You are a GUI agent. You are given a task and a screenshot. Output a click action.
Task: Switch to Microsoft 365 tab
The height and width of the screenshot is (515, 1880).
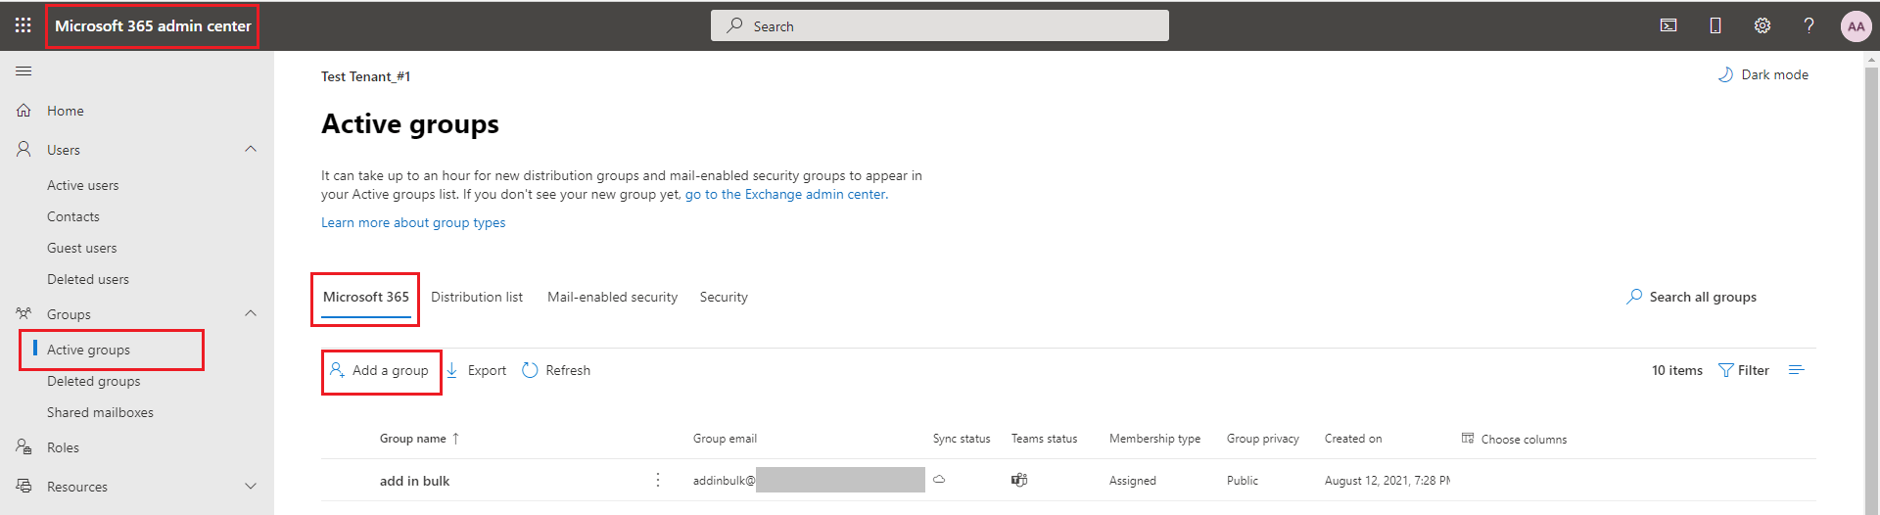pyautogui.click(x=366, y=297)
